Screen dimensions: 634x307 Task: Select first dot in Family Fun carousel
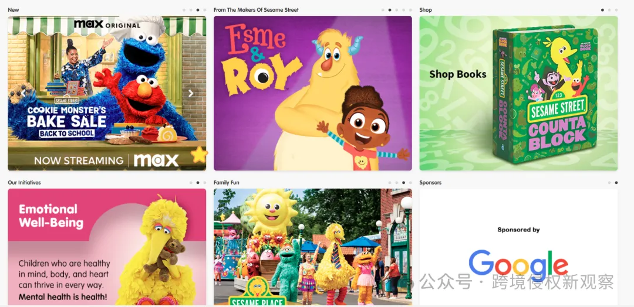tap(390, 183)
